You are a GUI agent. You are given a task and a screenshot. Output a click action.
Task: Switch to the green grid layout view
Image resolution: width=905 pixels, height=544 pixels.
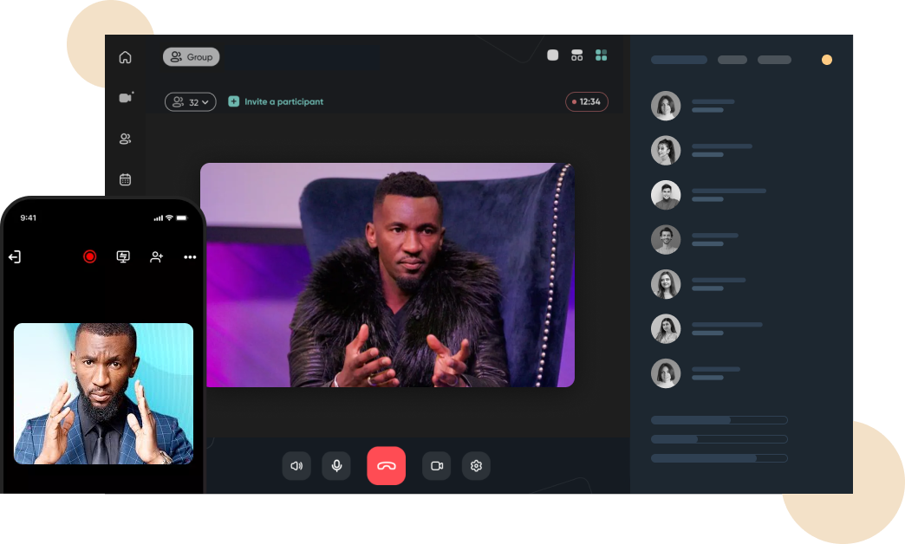(601, 55)
